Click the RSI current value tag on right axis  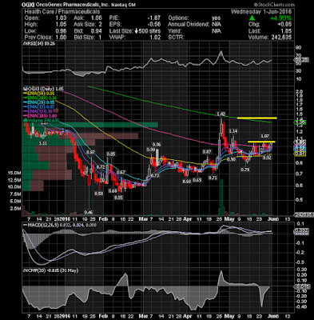coord(301,60)
